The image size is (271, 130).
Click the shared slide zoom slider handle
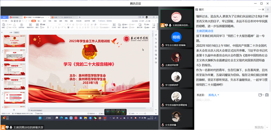coord(145,113)
